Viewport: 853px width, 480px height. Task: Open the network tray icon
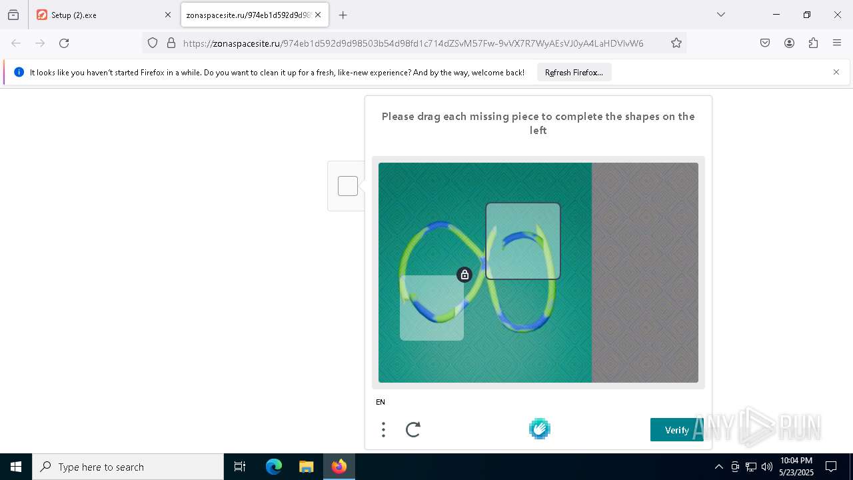[x=751, y=467]
